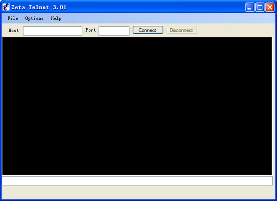Image resolution: width=277 pixels, height=201 pixels.
Task: Click the Host address input field
Action: 53,31
